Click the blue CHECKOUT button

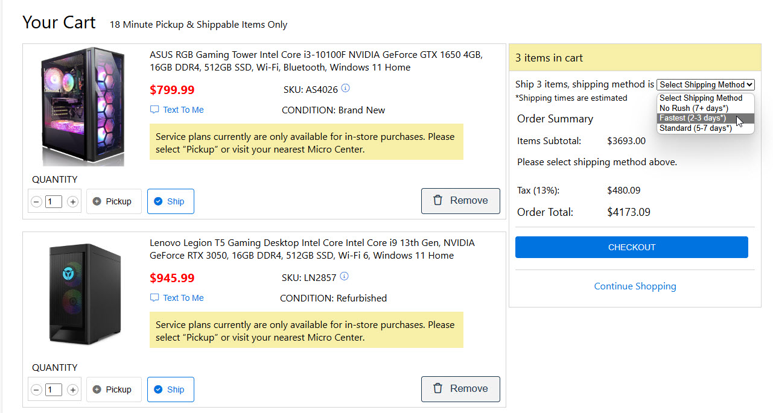click(631, 247)
